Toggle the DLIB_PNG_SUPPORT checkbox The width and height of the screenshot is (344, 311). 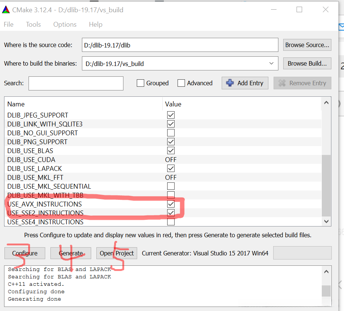(x=171, y=142)
